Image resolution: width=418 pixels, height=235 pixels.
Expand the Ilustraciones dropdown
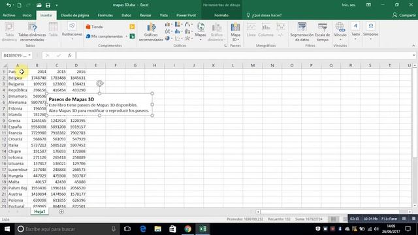72,39
